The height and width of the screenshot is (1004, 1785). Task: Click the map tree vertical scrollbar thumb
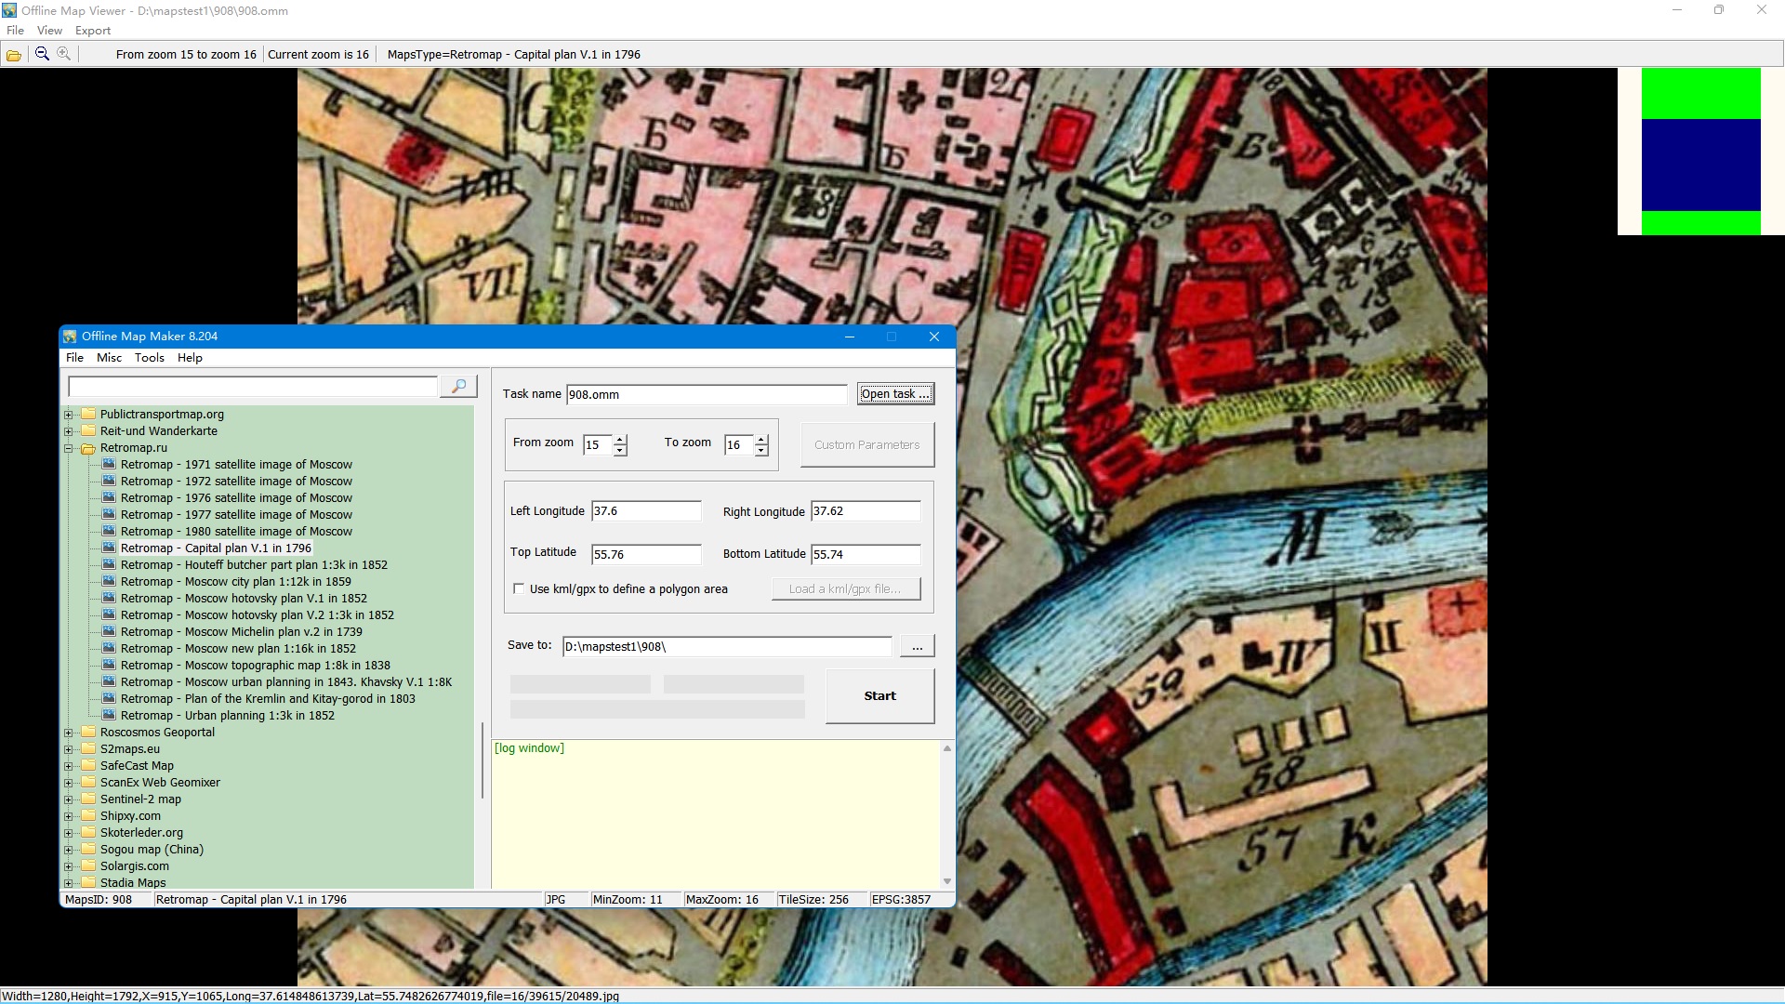click(482, 760)
